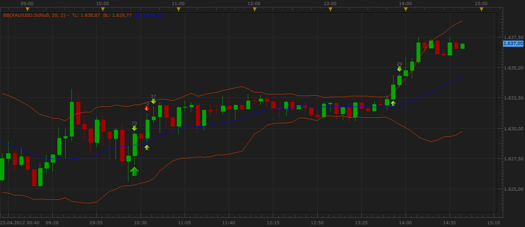Click the 1.632,50 price axis label
Image resolution: width=525 pixels, height=227 pixels.
tap(513, 98)
